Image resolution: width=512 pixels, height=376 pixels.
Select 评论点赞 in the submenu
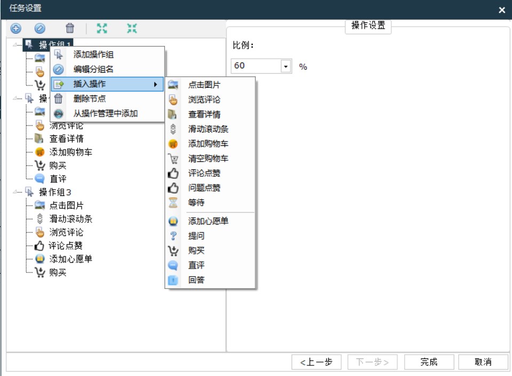[x=210, y=173]
